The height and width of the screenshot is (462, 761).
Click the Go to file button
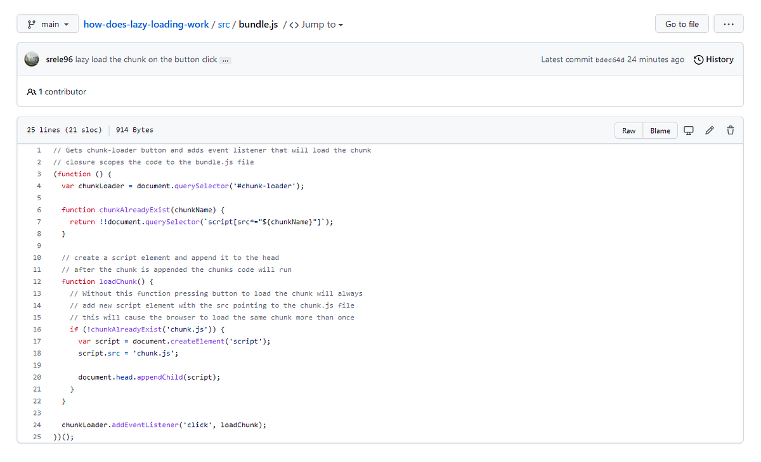[x=682, y=23]
